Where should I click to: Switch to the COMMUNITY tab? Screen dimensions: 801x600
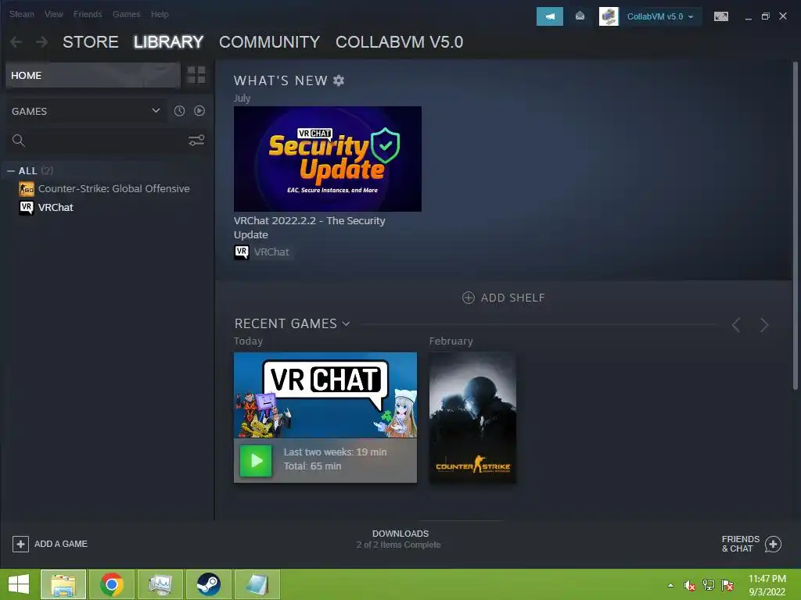point(269,42)
